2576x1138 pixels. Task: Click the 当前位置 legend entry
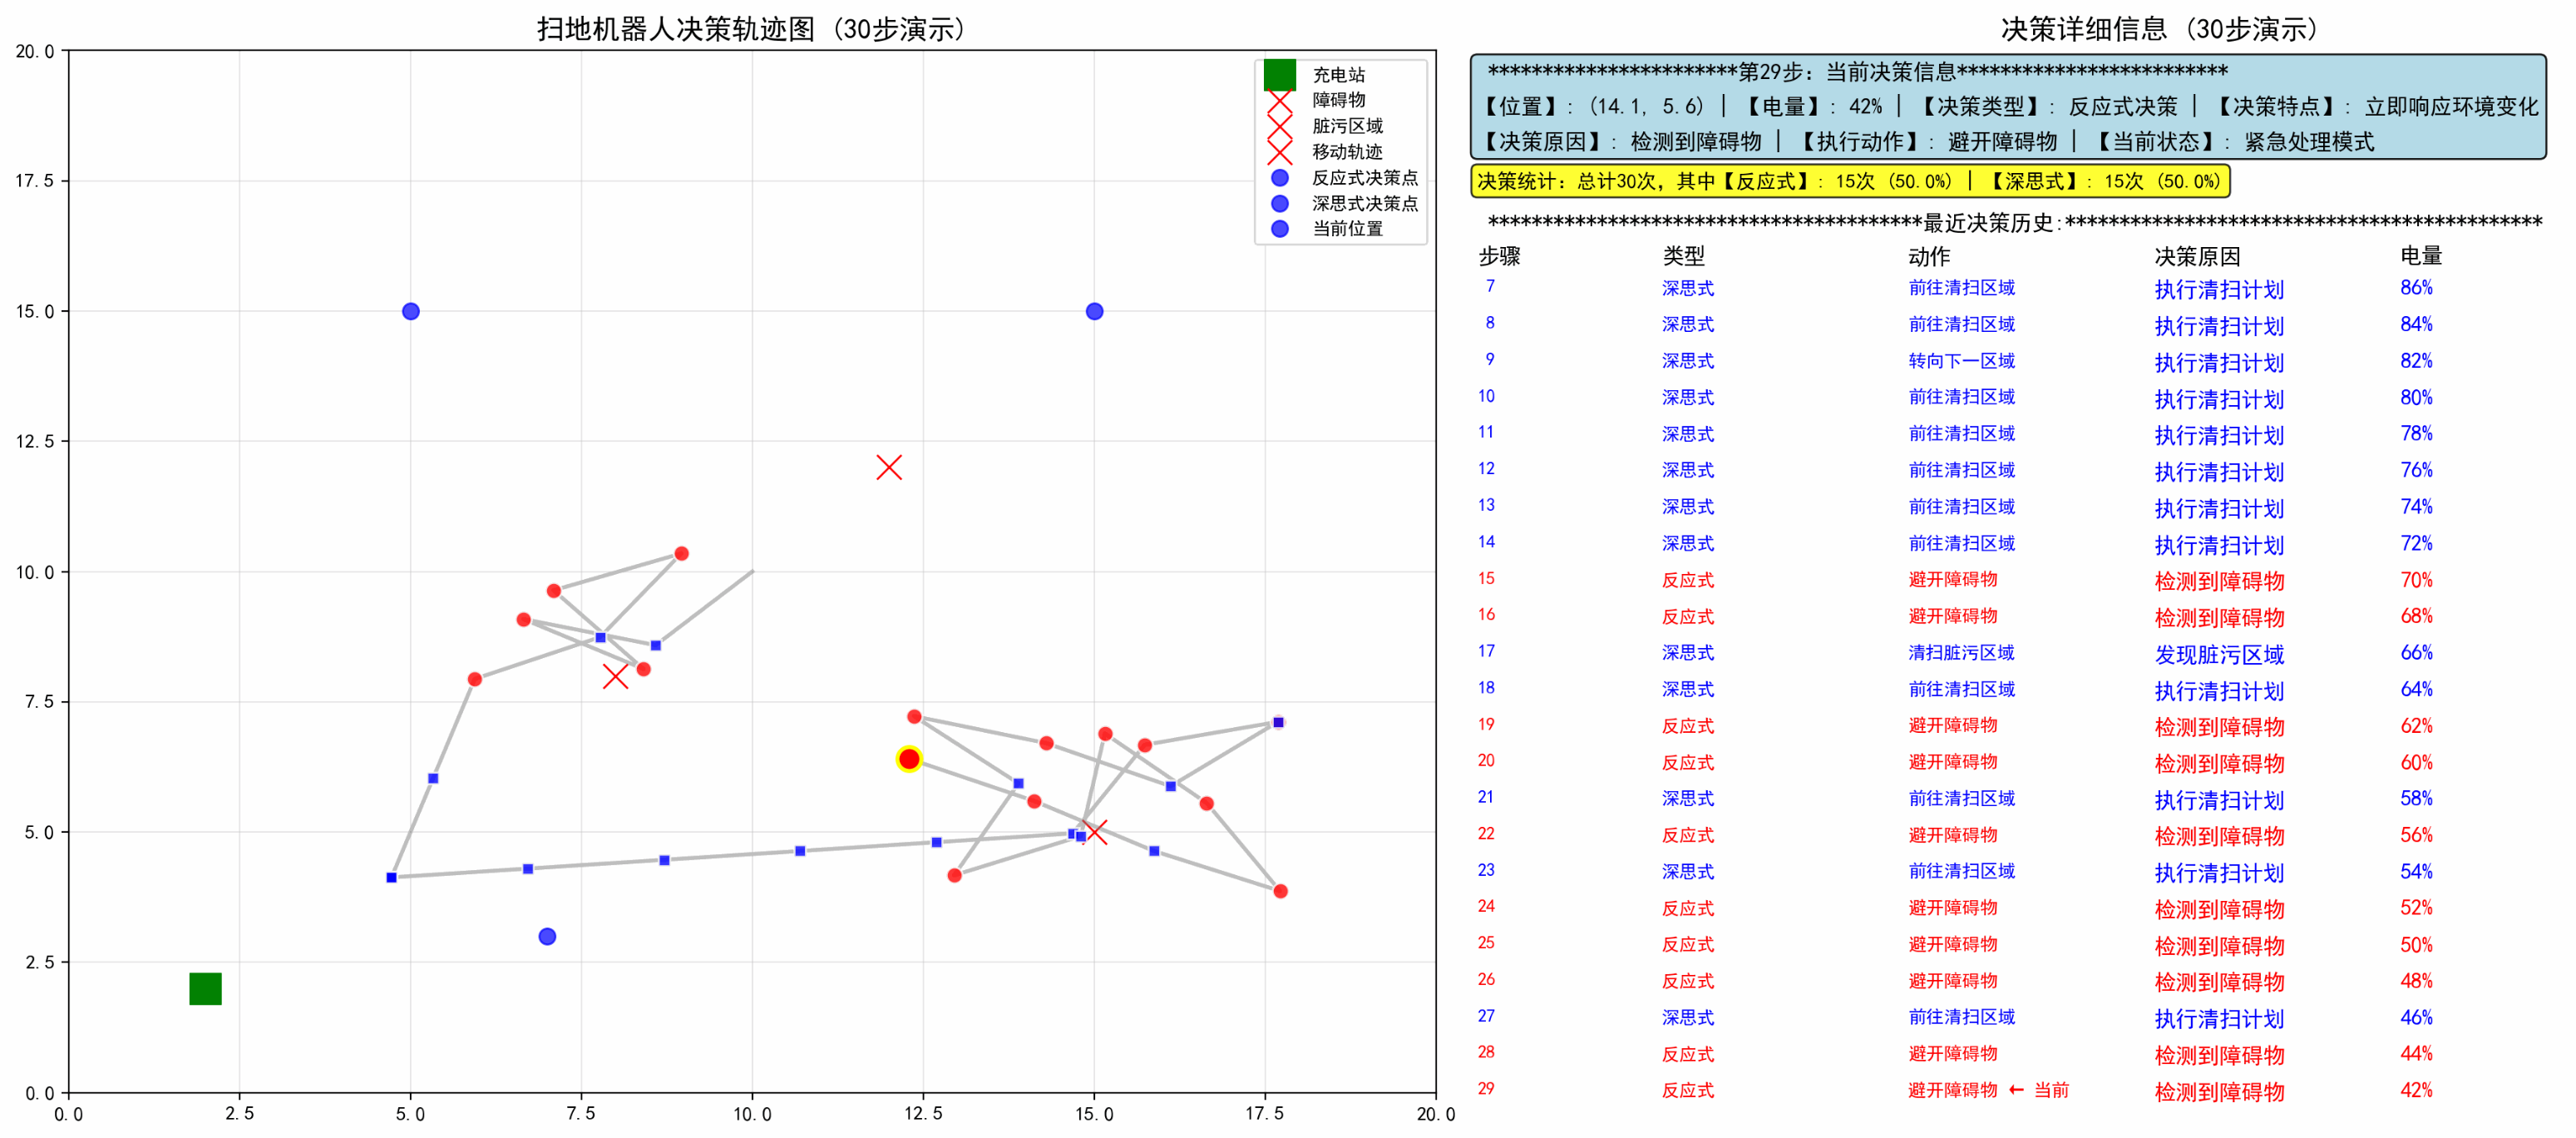point(1347,230)
